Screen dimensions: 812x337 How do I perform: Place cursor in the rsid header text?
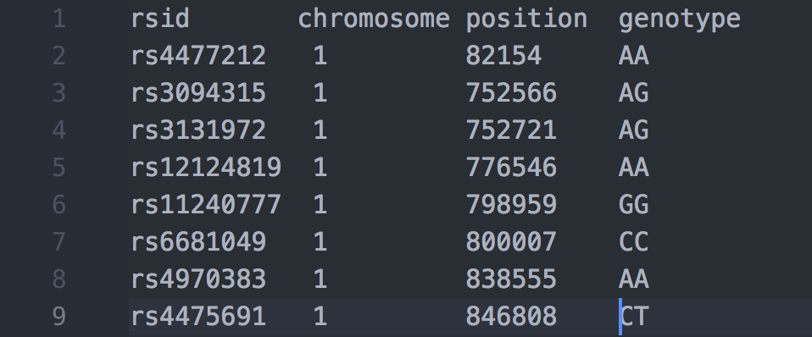point(160,19)
